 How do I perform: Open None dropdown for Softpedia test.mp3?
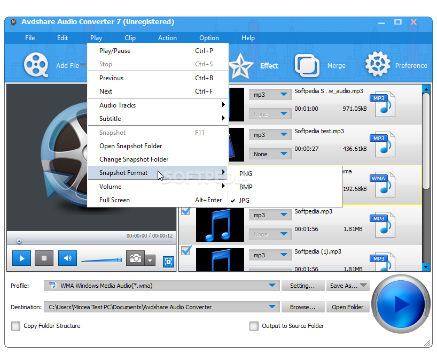[270, 154]
